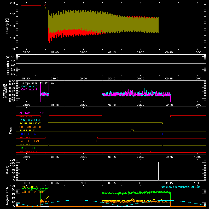Click the '0.30' tick on modulation axis
The image size is (209, 209).
12,81
